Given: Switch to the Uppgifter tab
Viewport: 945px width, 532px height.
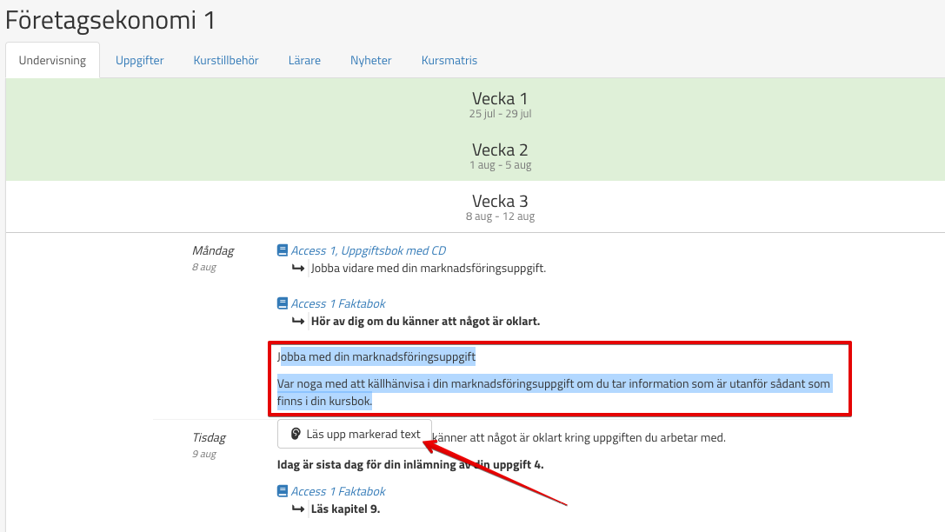Looking at the screenshot, I should [x=139, y=60].
